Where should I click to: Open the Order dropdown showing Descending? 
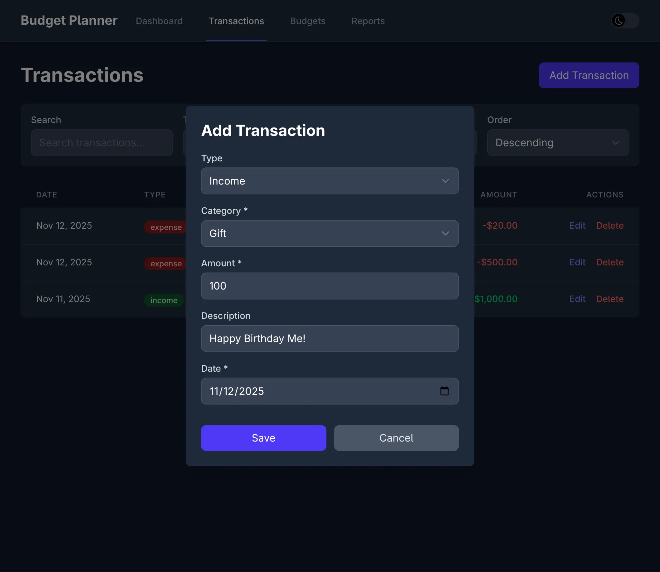click(558, 143)
